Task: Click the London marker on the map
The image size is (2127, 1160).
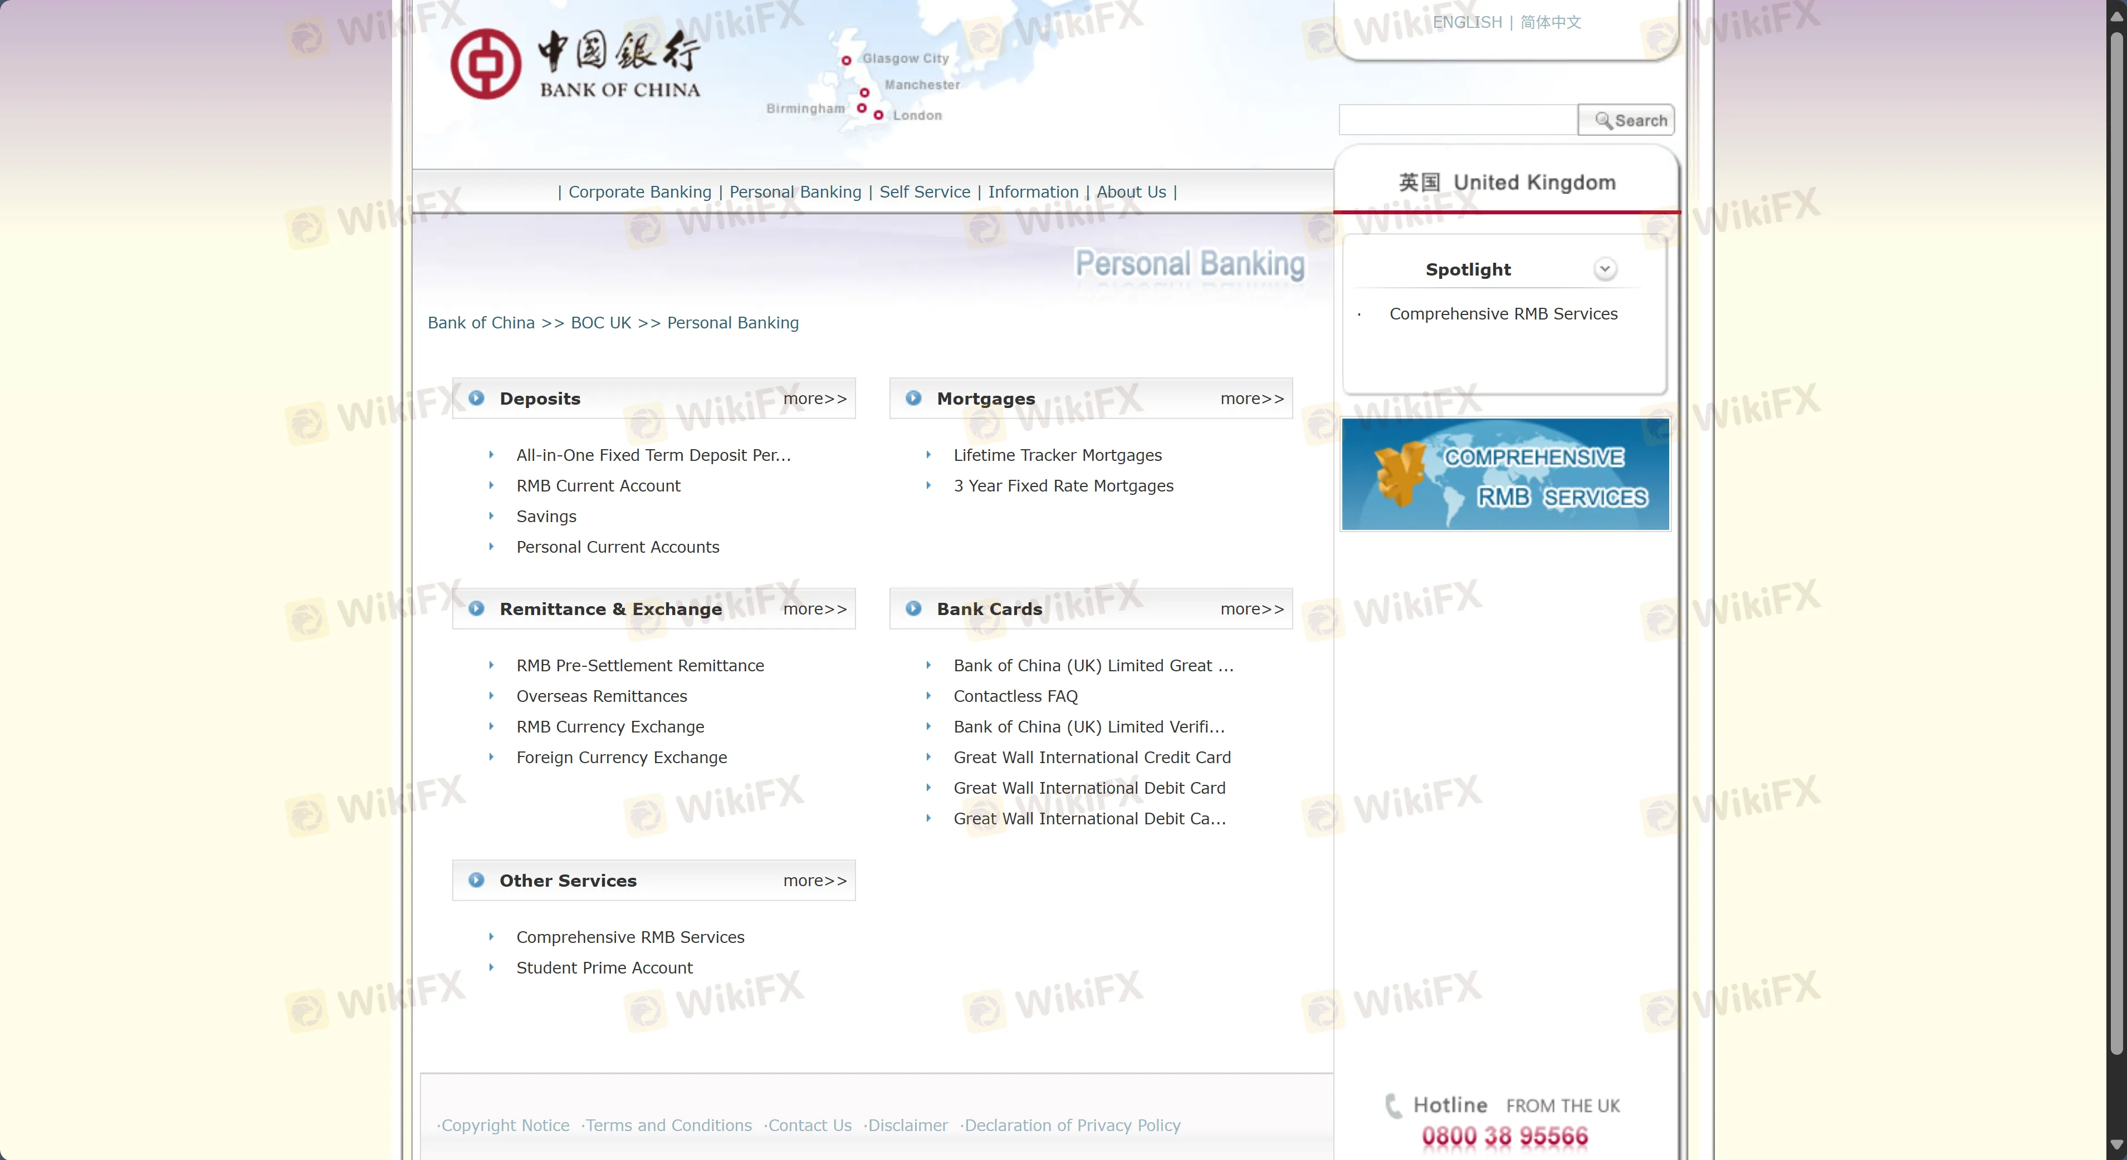Action: tap(878, 116)
